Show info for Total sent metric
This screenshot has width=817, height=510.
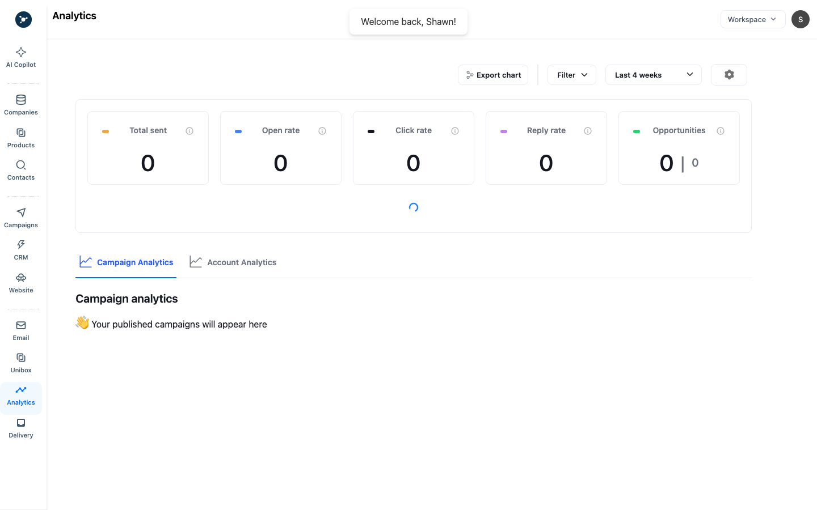pos(189,131)
